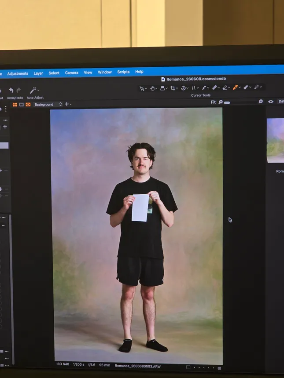Image resolution: width=284 pixels, height=378 pixels.
Task: Click the Auto Adjust magic wand
Action: pyautogui.click(x=33, y=91)
